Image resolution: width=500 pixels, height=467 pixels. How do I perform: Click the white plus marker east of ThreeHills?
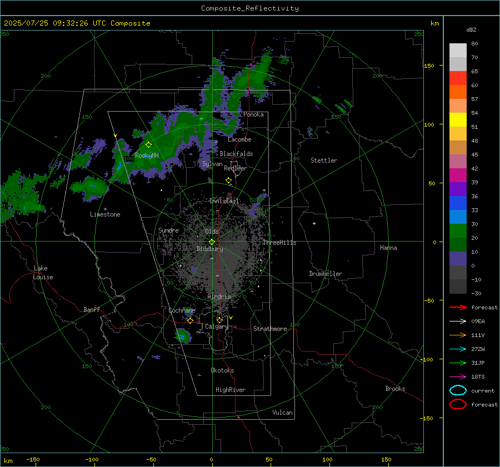coord(314,223)
